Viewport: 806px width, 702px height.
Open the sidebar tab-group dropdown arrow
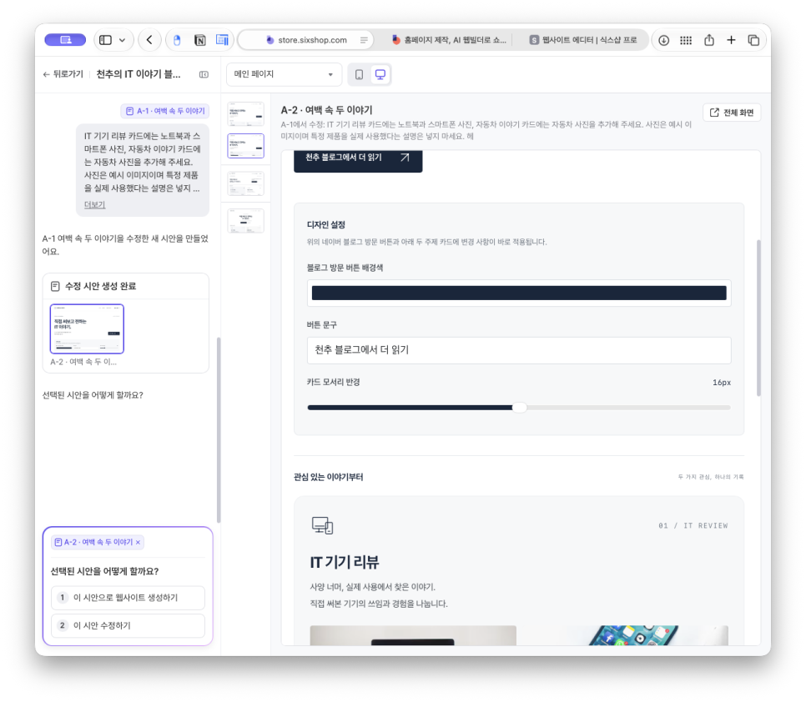point(123,40)
